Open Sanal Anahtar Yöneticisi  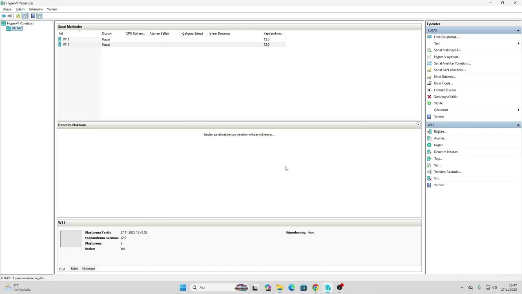tap(452, 63)
